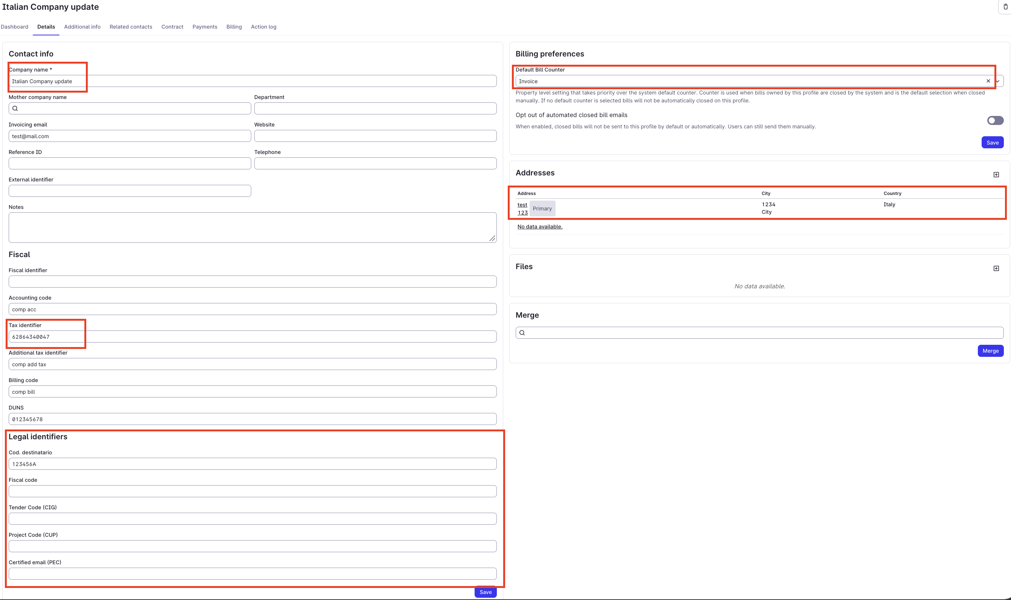Clear the Invoice selection with X icon
The image size is (1011, 600).
988,81
